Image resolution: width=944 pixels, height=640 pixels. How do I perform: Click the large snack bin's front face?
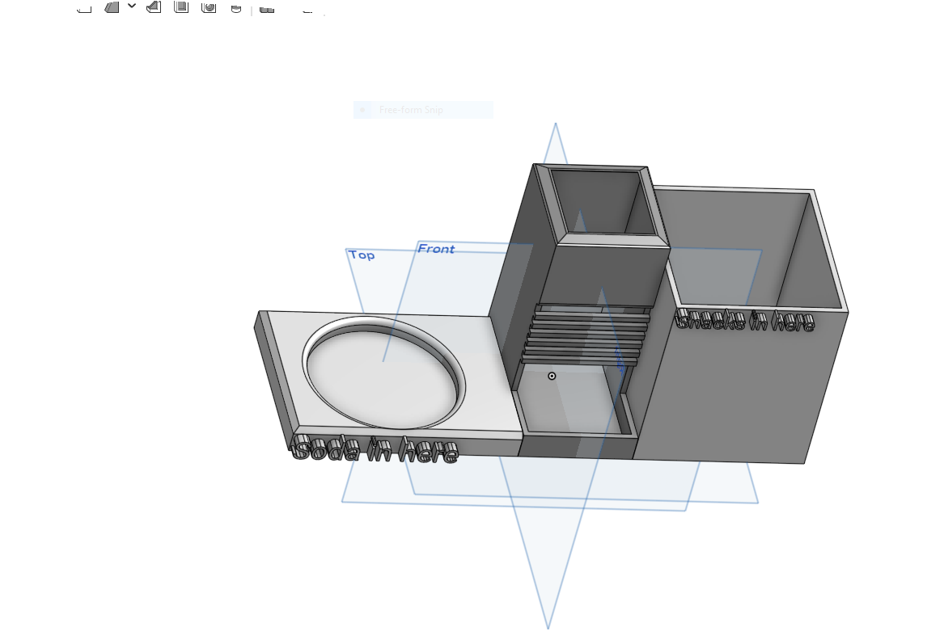(x=740, y=388)
